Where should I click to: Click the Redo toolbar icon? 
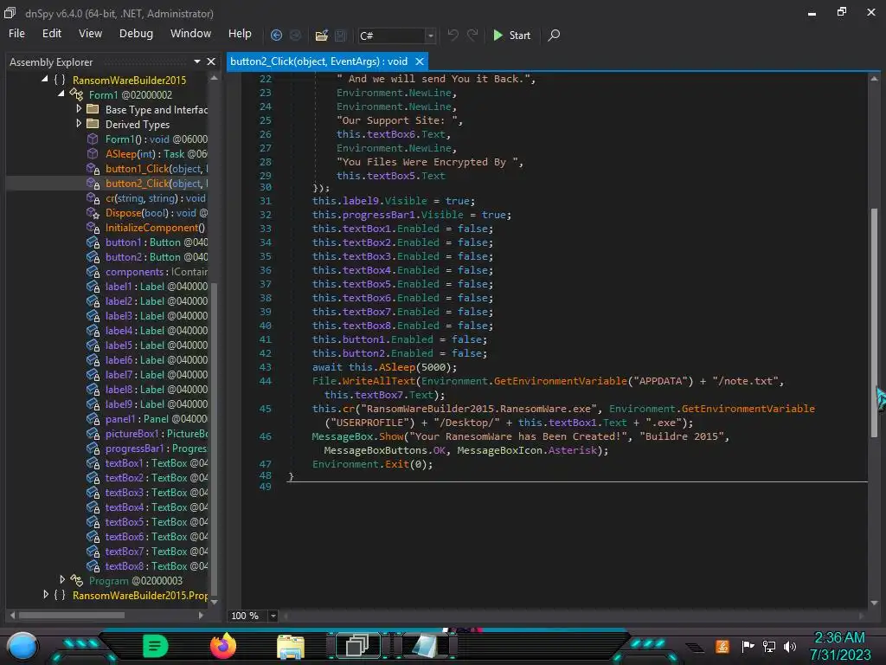tap(472, 35)
